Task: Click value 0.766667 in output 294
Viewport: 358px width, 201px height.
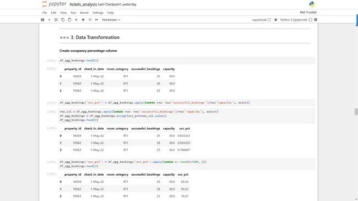Action: [x=183, y=150]
